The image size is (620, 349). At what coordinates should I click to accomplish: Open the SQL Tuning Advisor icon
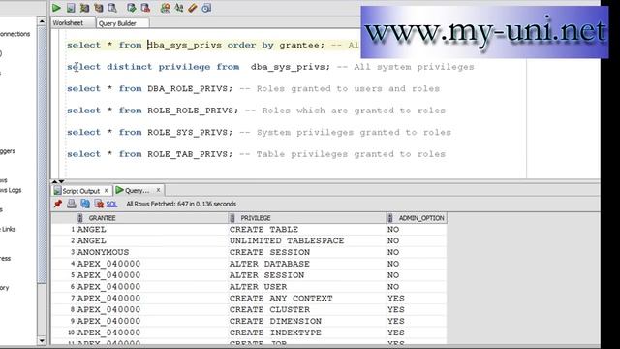click(112, 8)
